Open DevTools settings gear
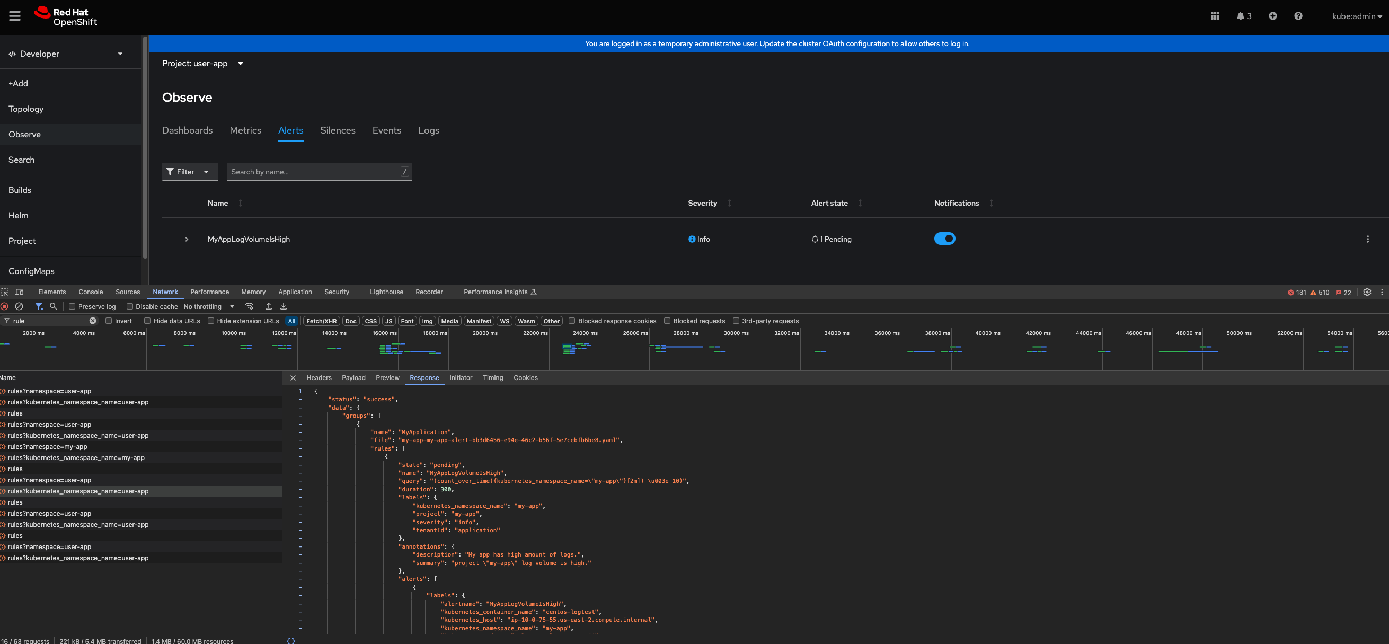This screenshot has height=644, width=1389. click(1367, 292)
